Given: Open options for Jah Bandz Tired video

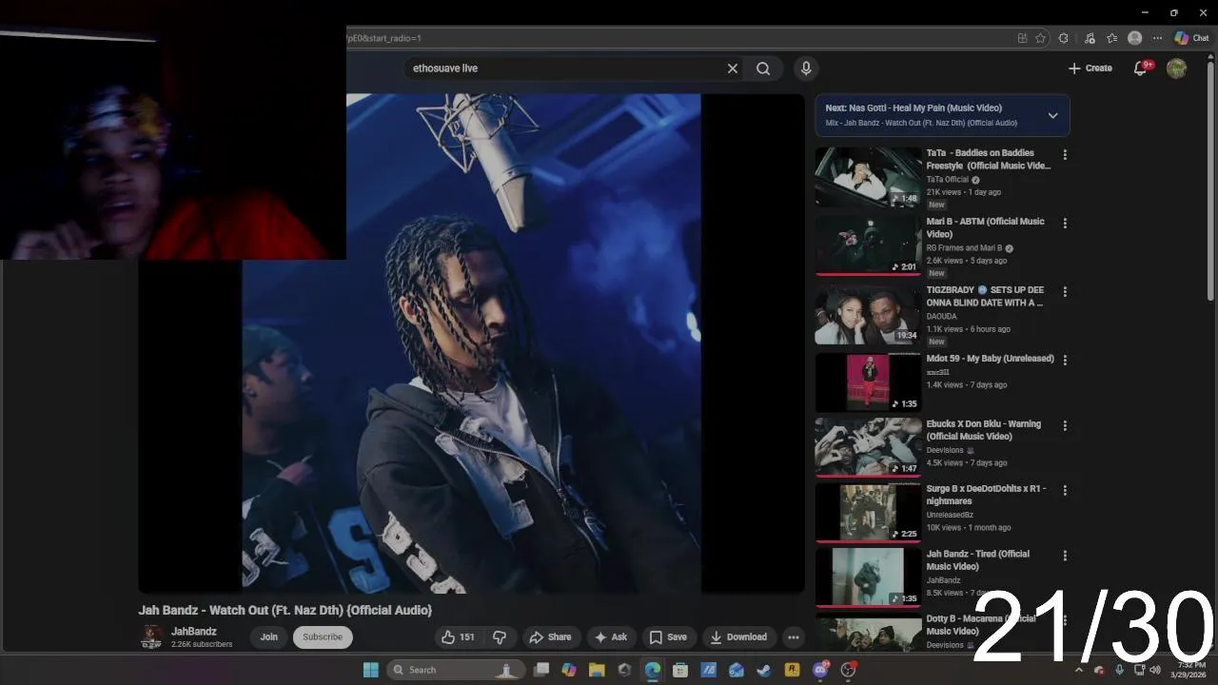Looking at the screenshot, I should pyautogui.click(x=1065, y=556).
